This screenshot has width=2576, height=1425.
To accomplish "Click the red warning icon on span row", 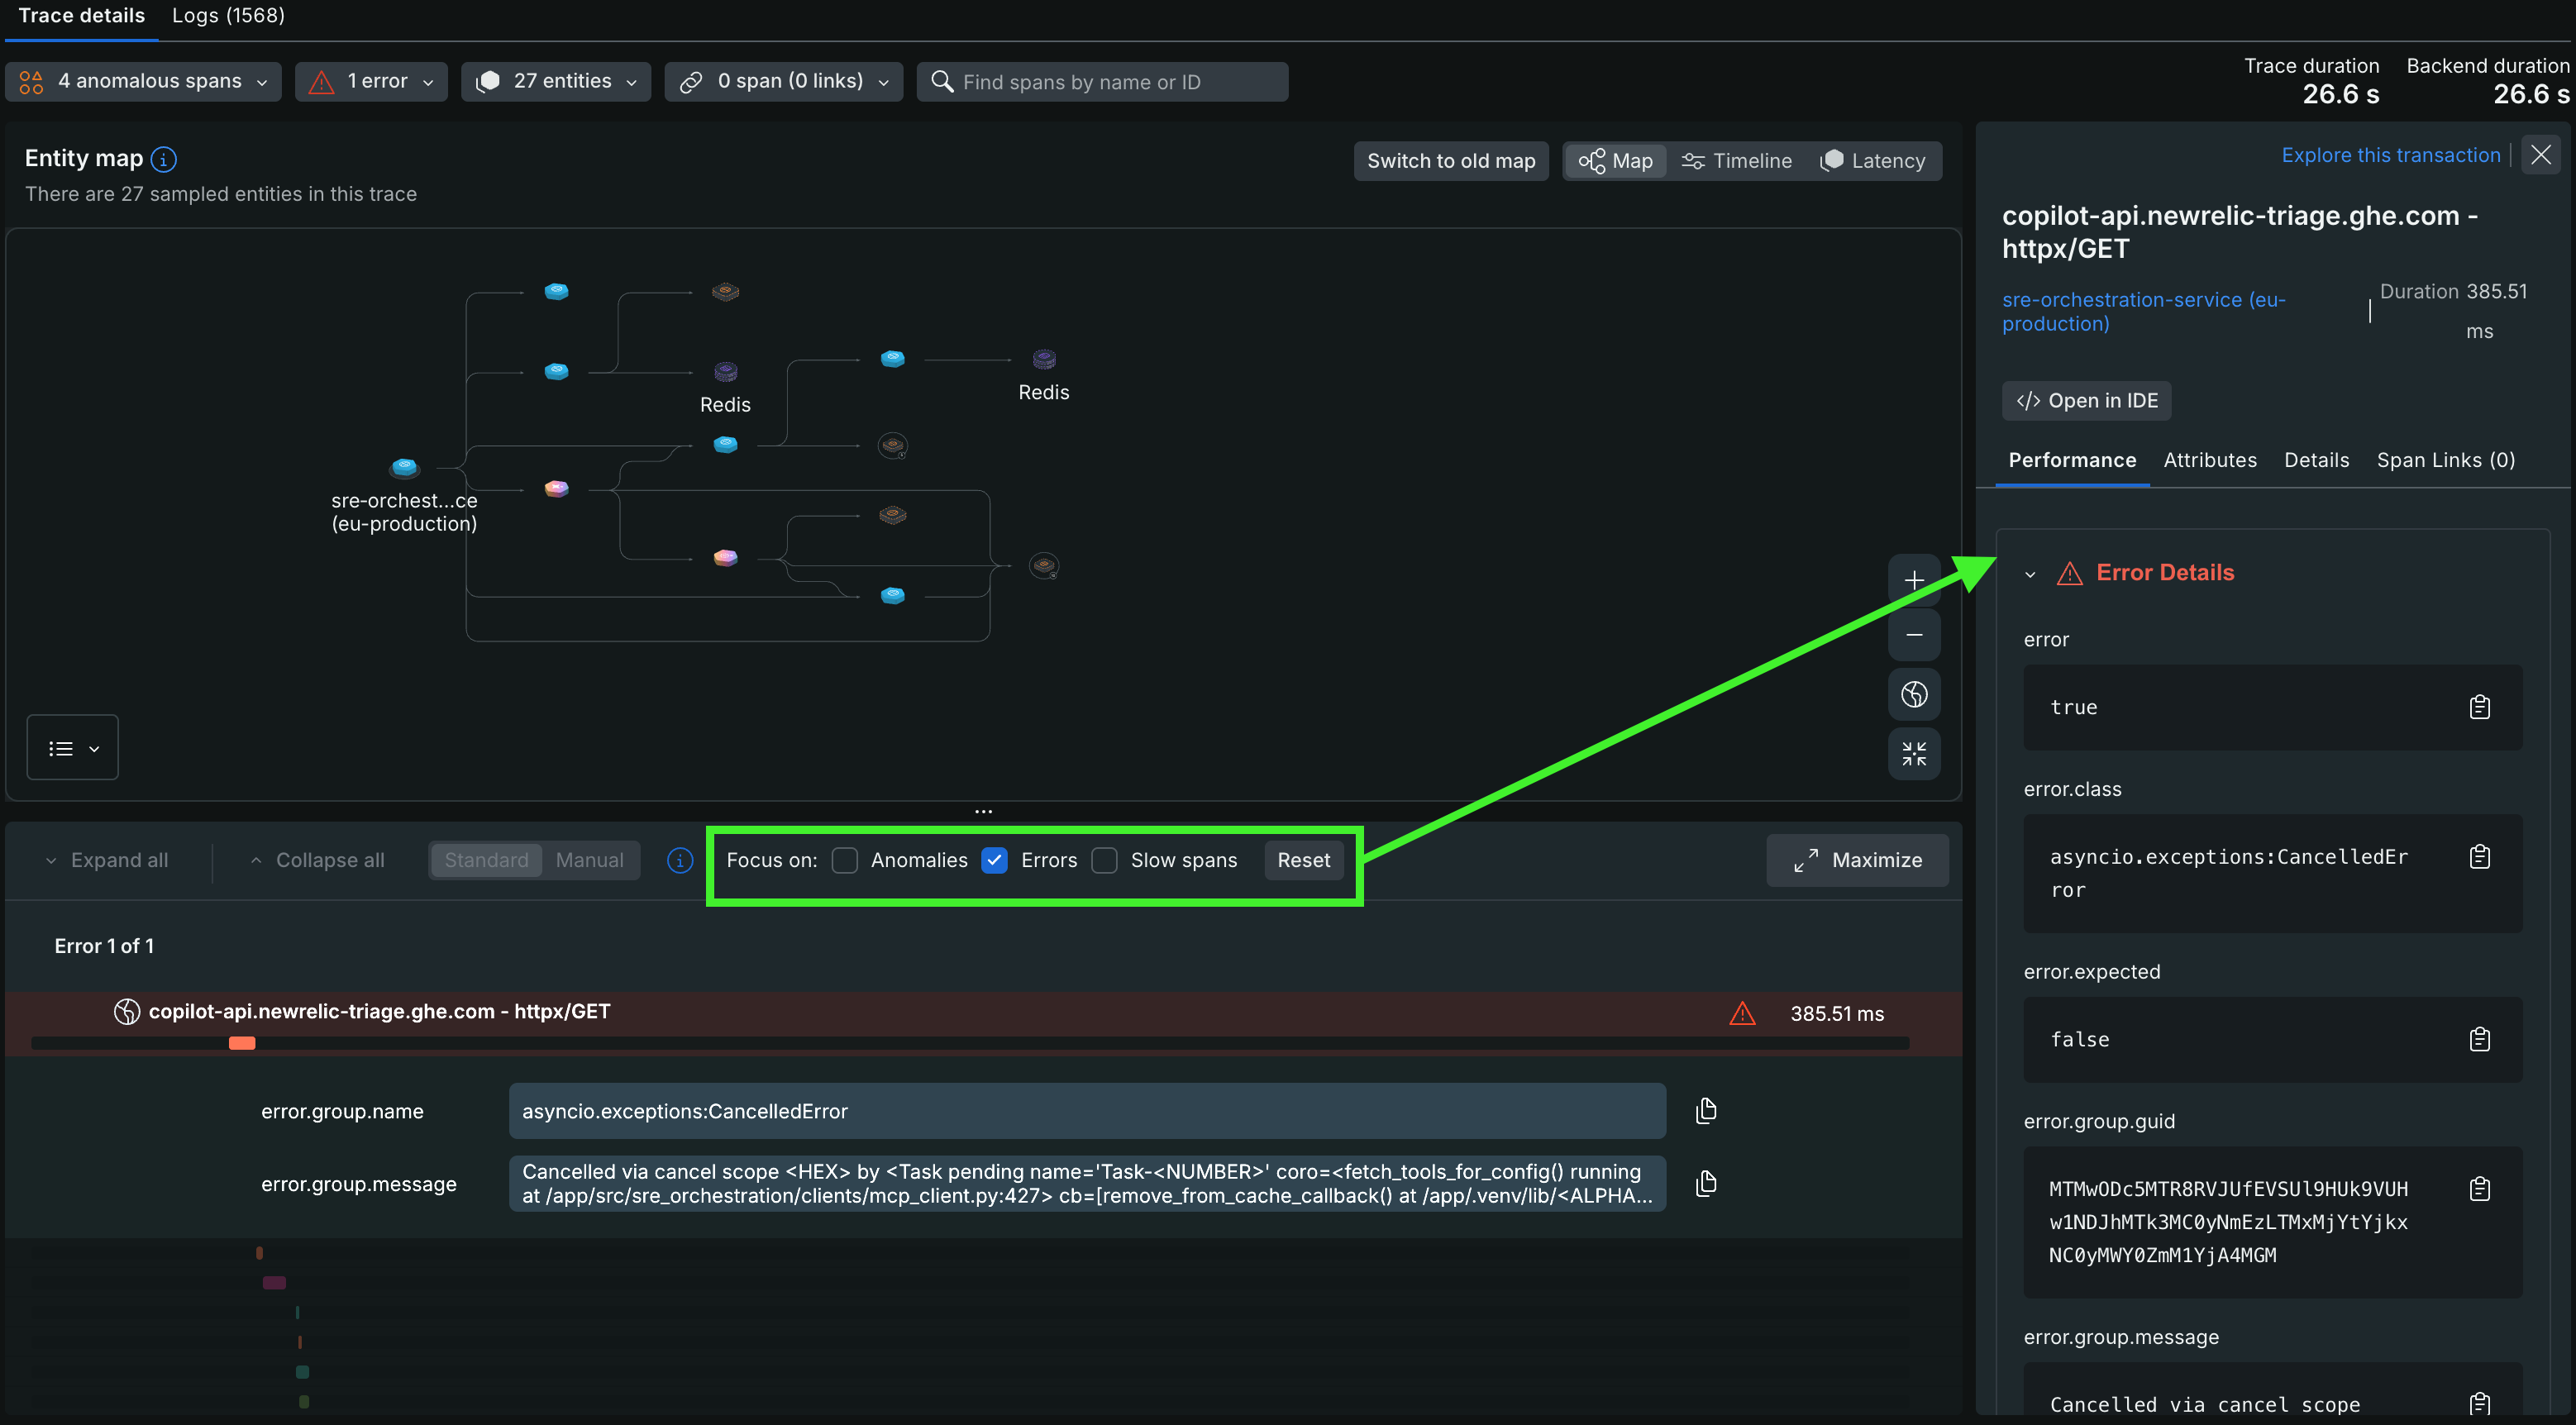I will 1742,1013.
